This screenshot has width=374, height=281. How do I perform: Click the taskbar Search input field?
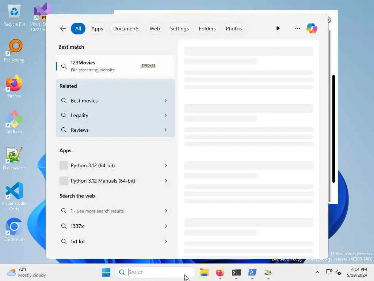pos(155,272)
